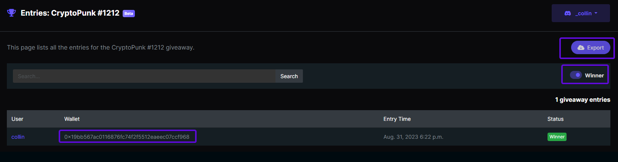Click the User column header
This screenshot has width=618, height=162.
(18, 119)
